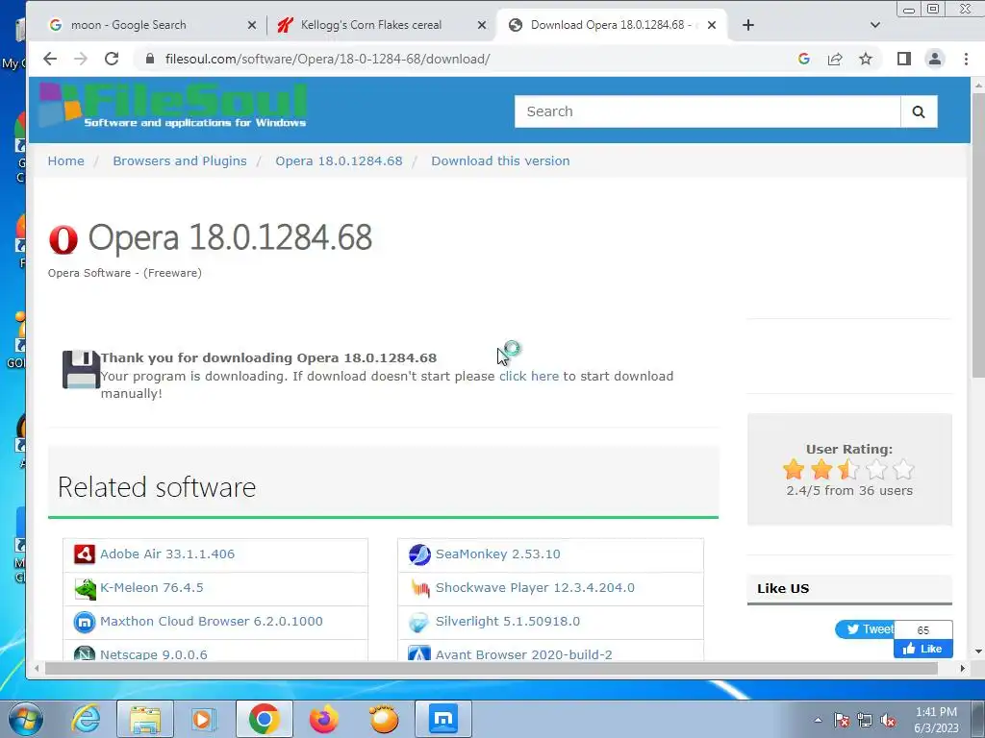Launch Internet Explorer from taskbar
985x738 pixels.
click(x=85, y=719)
